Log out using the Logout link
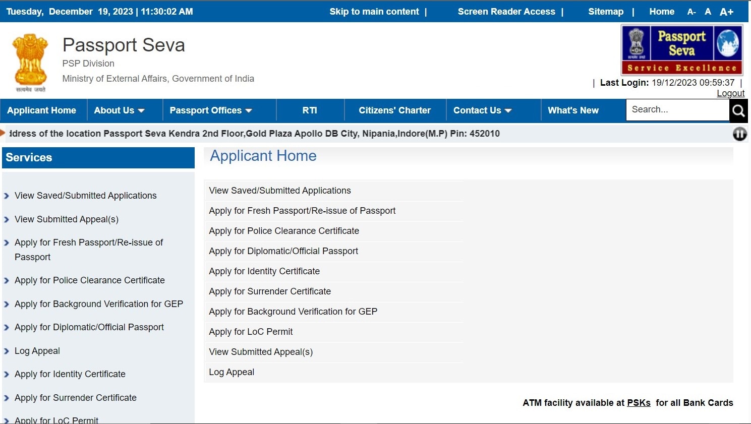The width and height of the screenshot is (751, 424). [x=730, y=93]
